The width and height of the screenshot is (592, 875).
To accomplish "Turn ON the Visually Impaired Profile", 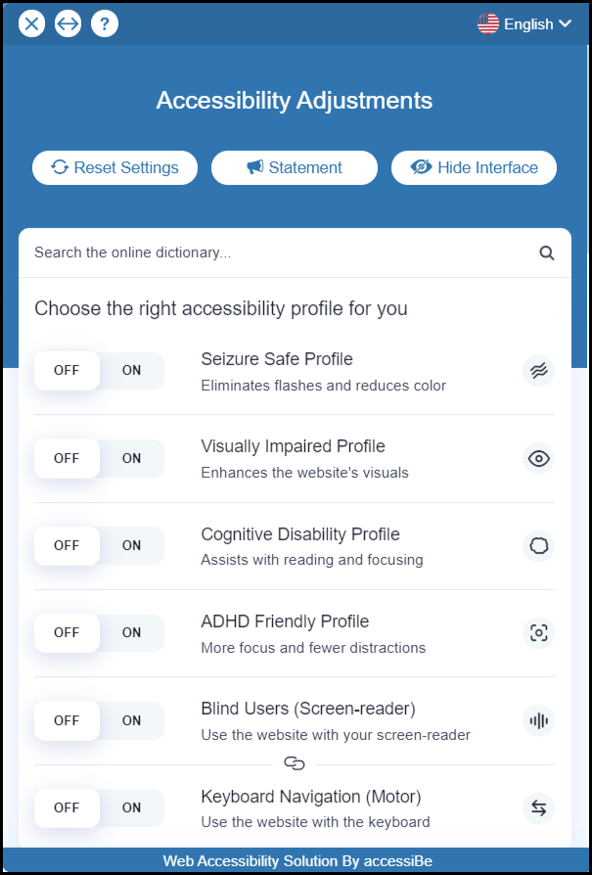I will tap(132, 458).
